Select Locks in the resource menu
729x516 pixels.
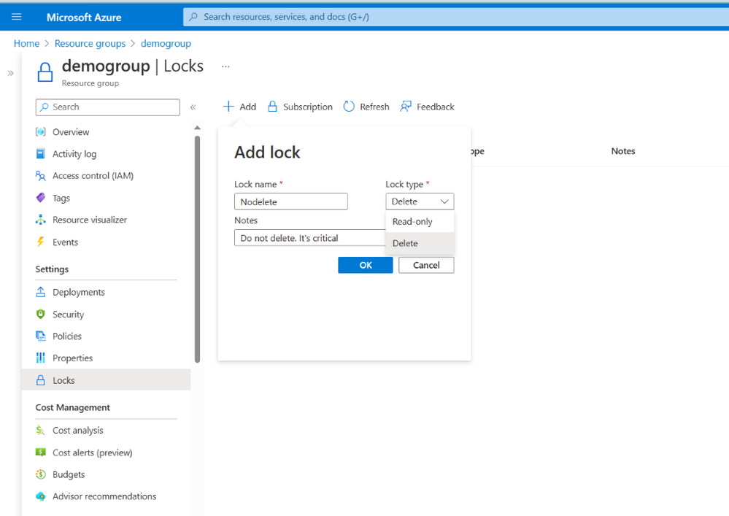coord(106,380)
